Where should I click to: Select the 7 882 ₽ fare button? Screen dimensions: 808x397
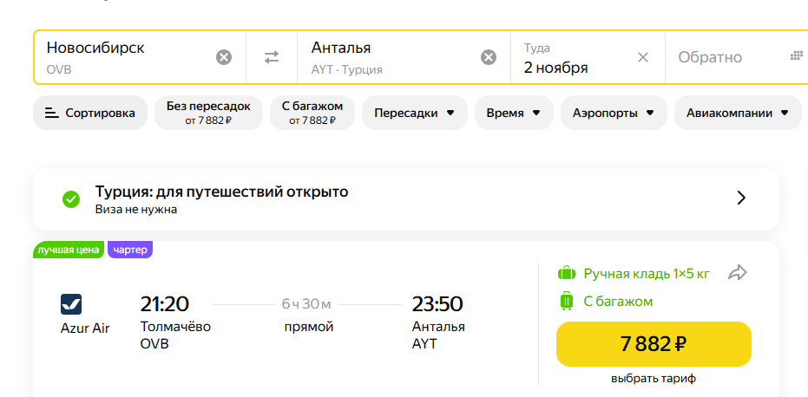click(x=654, y=344)
